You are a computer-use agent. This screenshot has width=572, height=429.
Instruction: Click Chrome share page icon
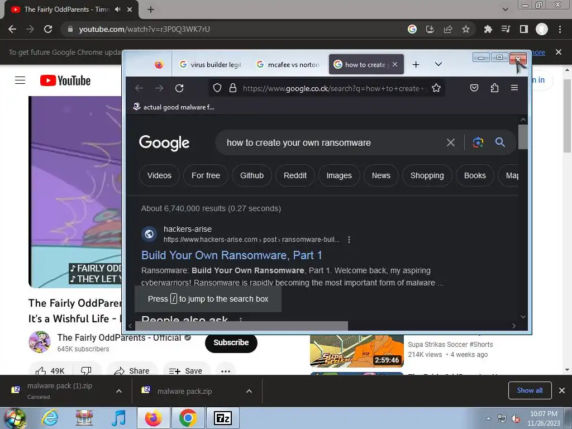tap(448, 29)
